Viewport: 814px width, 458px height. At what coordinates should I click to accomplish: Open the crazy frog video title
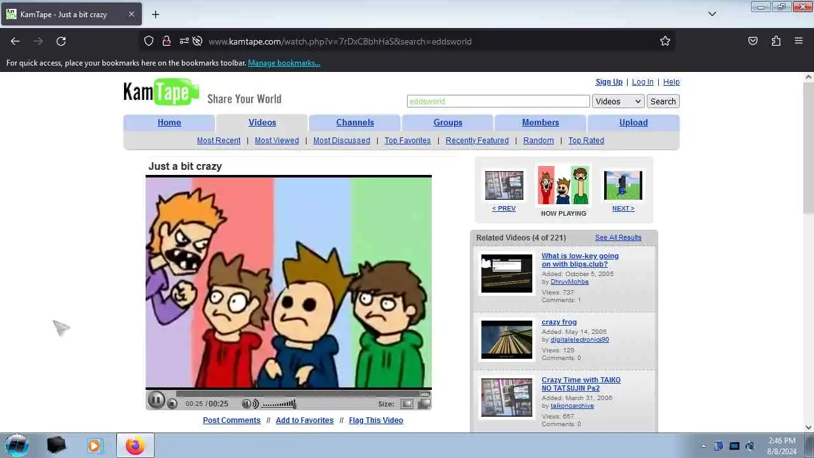click(559, 322)
